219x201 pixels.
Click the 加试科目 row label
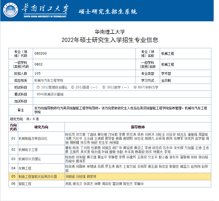coord(21,101)
